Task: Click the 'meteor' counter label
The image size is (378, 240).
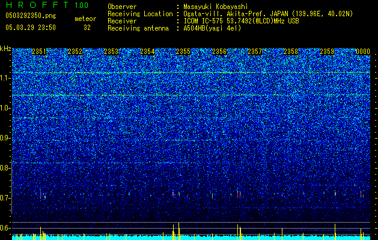Action: 85,19
